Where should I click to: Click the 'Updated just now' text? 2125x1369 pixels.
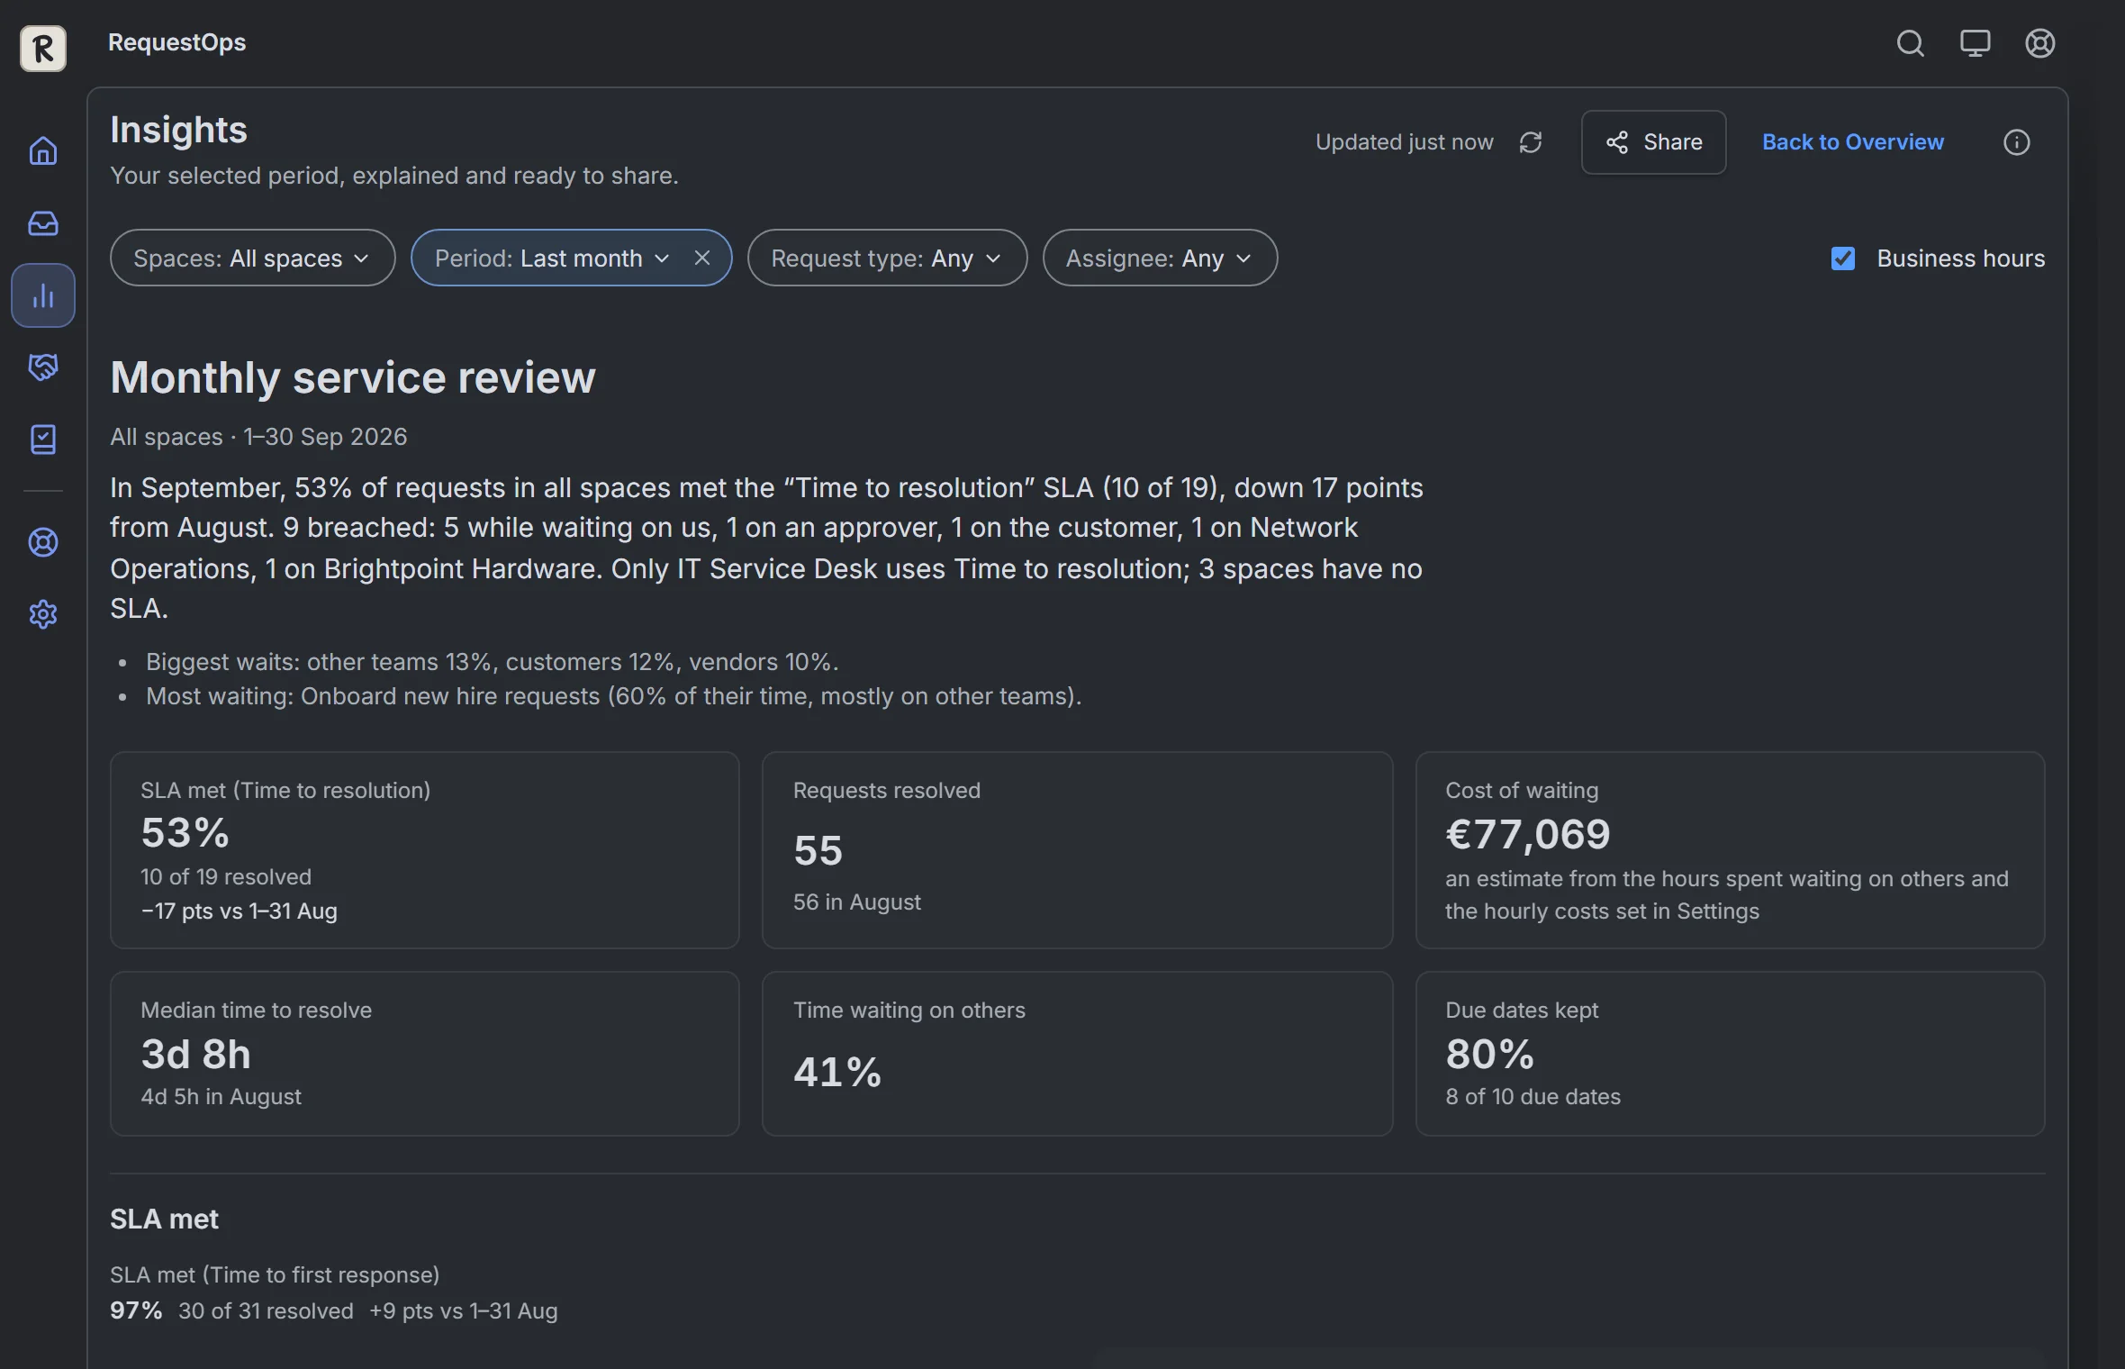click(x=1404, y=142)
